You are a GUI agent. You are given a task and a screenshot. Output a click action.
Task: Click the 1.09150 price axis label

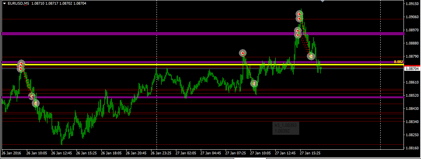[413, 4]
